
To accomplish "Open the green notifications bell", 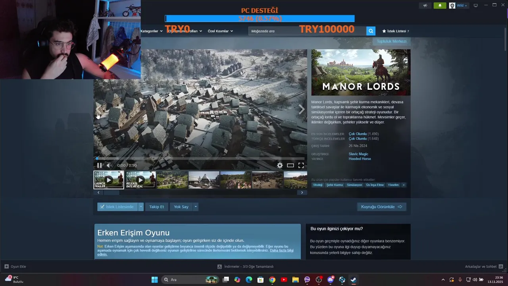I will [440, 6].
